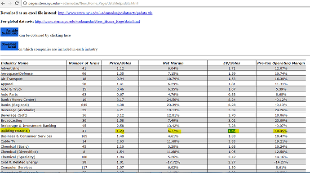Click the highlighted 6.77% Net Margin value
Image resolution: width=310 pixels, height=173 pixels.
click(173, 131)
